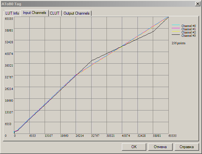Open the Output Channels tab
The width and height of the screenshot is (202, 154).
(x=77, y=13)
